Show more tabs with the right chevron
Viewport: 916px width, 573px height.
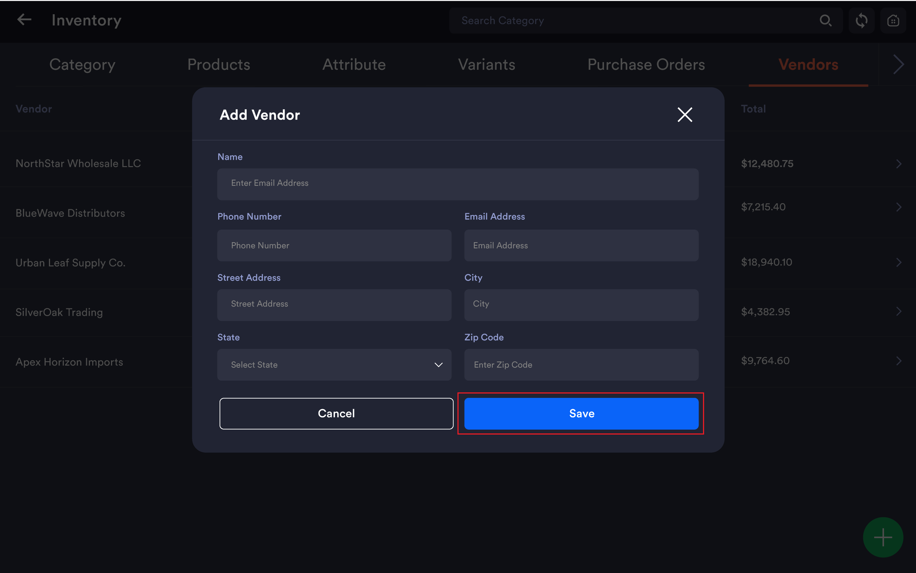coord(898,64)
